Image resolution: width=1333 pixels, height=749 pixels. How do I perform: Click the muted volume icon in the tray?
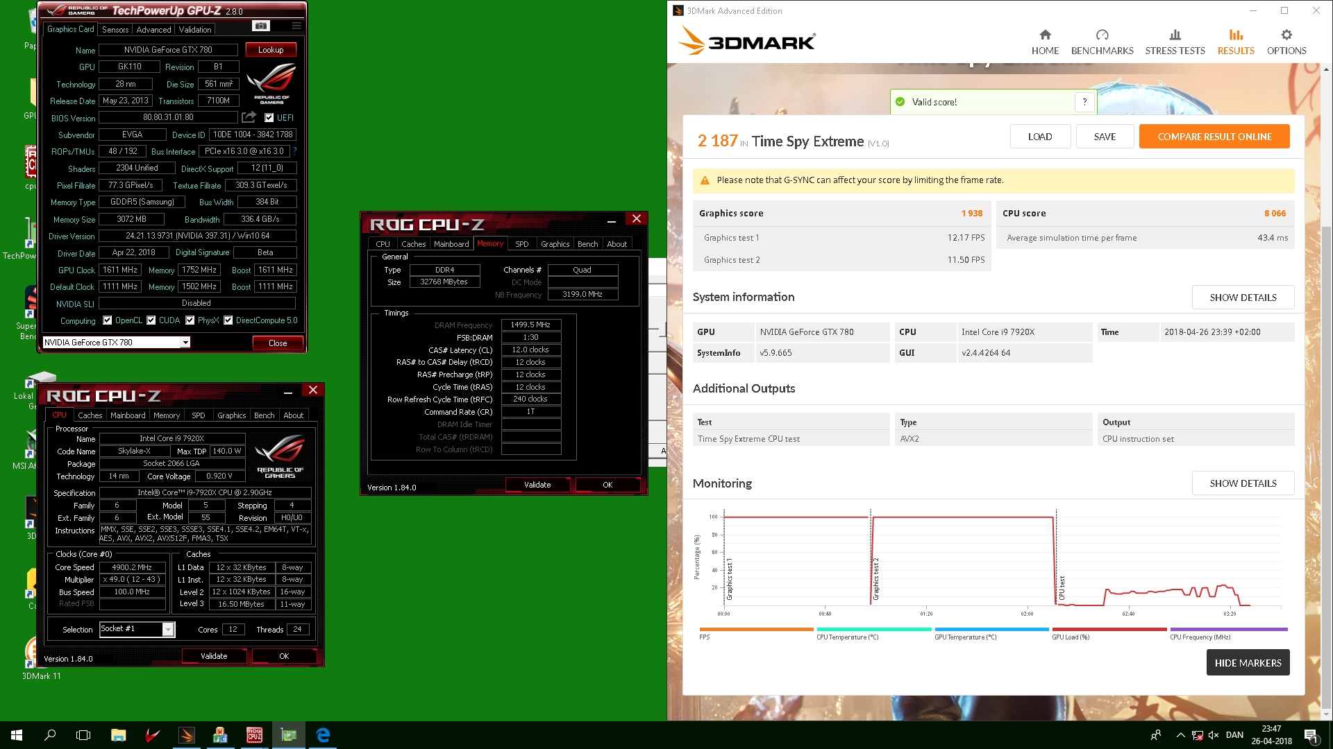click(x=1214, y=735)
